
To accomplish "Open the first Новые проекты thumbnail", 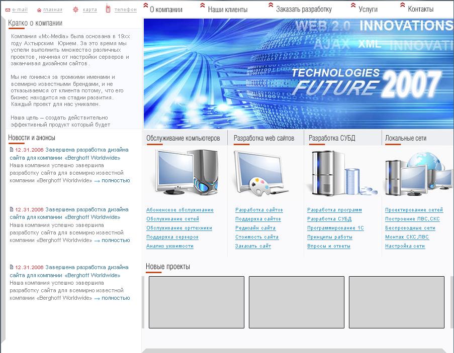I will [196, 302].
